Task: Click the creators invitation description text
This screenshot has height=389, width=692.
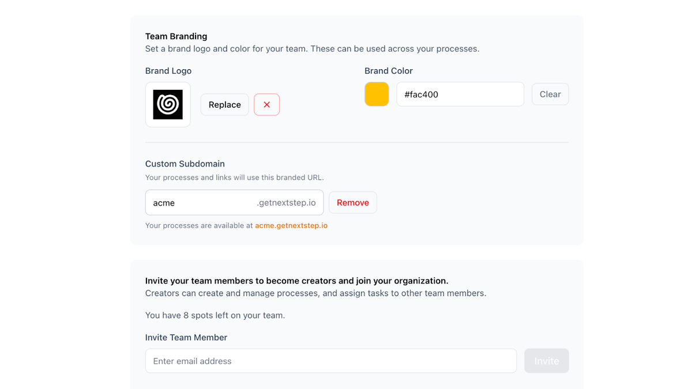Action: [x=315, y=293]
